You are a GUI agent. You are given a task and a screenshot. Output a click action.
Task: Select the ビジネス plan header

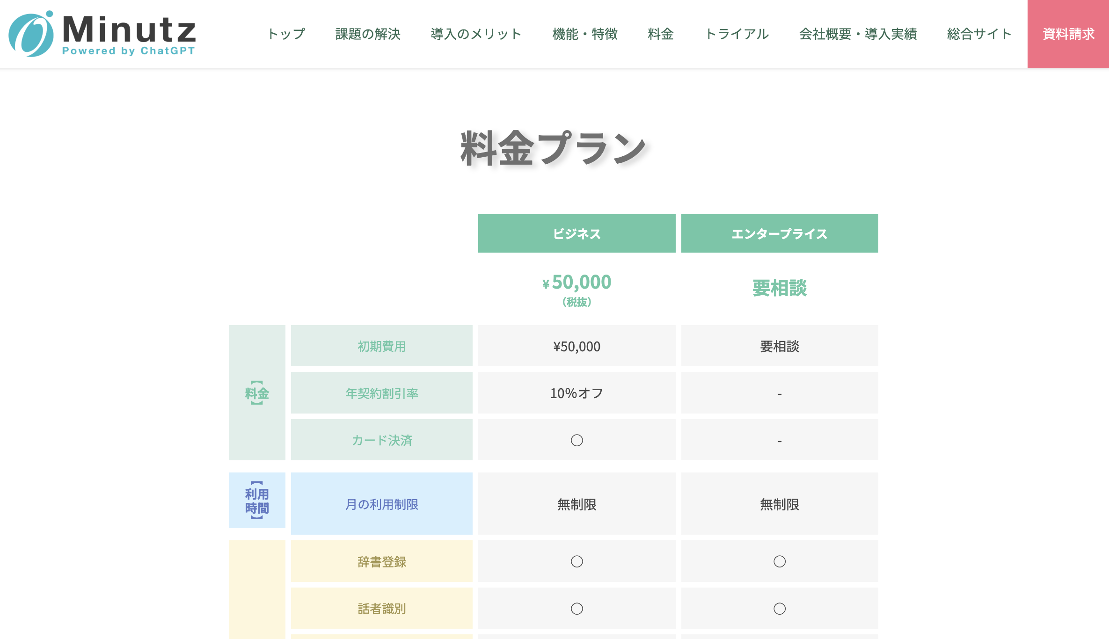pos(576,234)
